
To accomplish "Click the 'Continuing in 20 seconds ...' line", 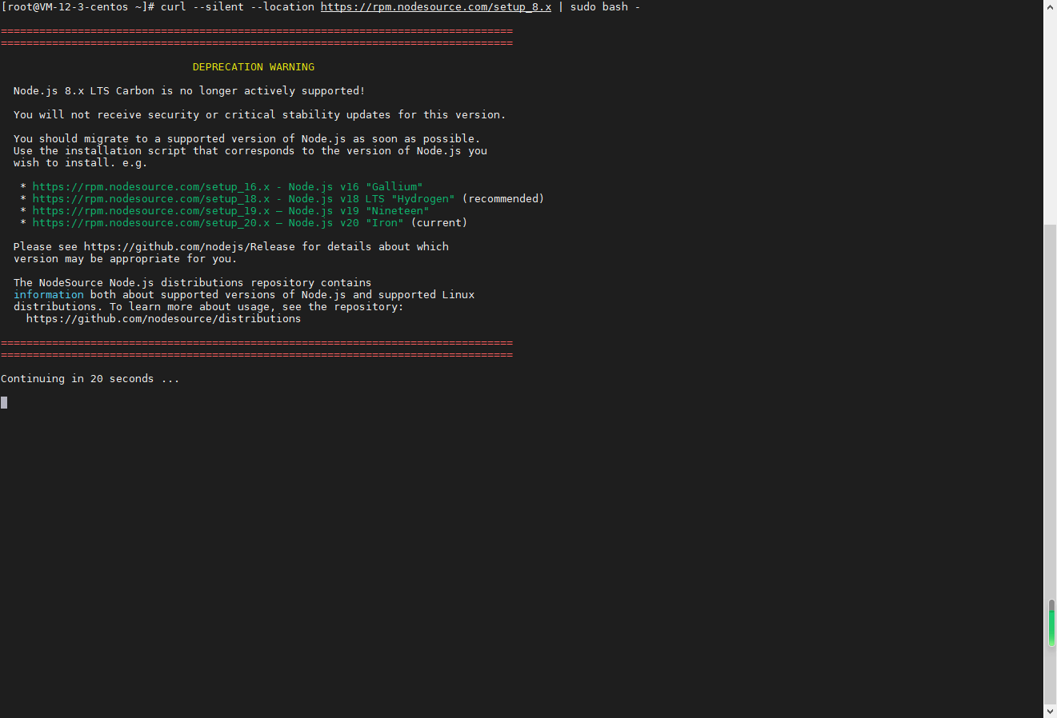I will click(90, 378).
